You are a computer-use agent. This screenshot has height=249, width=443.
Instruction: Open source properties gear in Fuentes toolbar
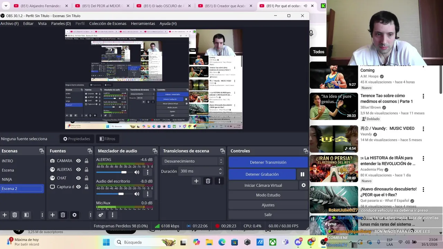[x=74, y=215]
